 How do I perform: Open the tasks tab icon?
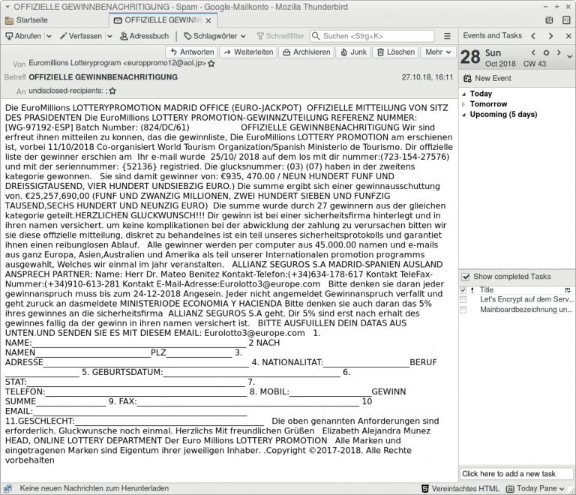point(566,20)
